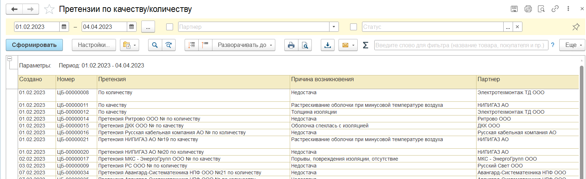
Task: Select the Причина возникновения column header
Action: [x=383, y=82]
